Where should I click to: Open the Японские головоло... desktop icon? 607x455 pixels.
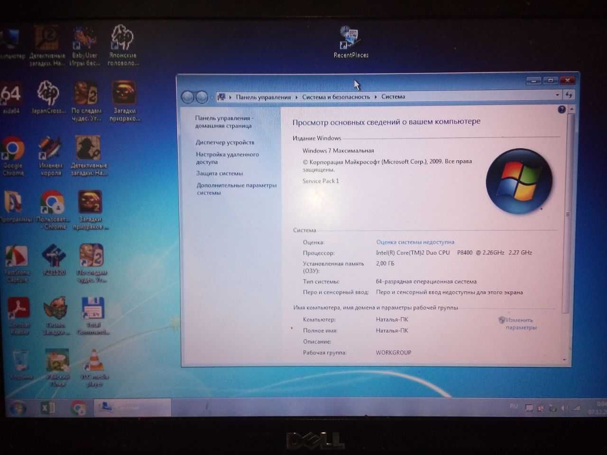pos(123,45)
